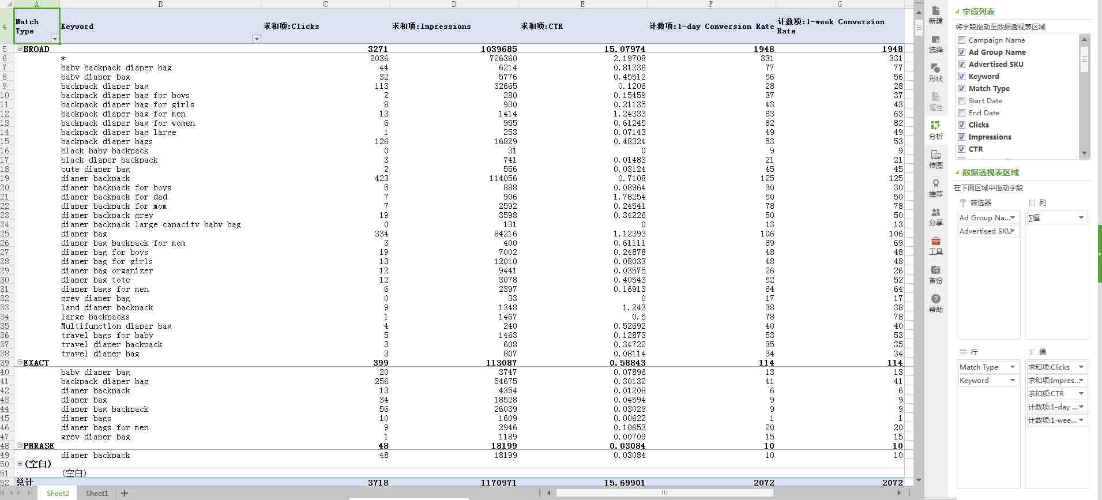Collapse the (空白) group minus box
This screenshot has width=1102, height=500.
[x=20, y=464]
